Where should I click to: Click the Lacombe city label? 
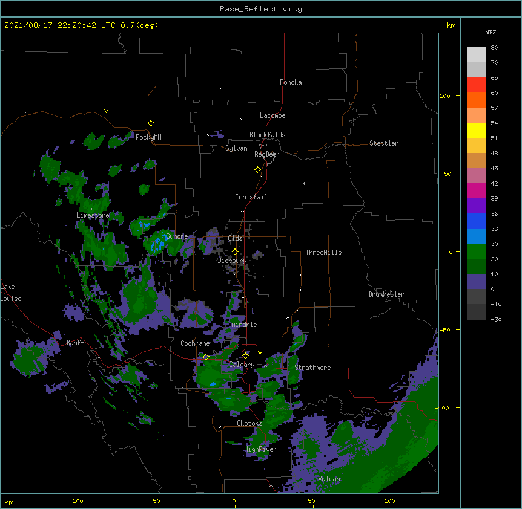pyautogui.click(x=273, y=115)
